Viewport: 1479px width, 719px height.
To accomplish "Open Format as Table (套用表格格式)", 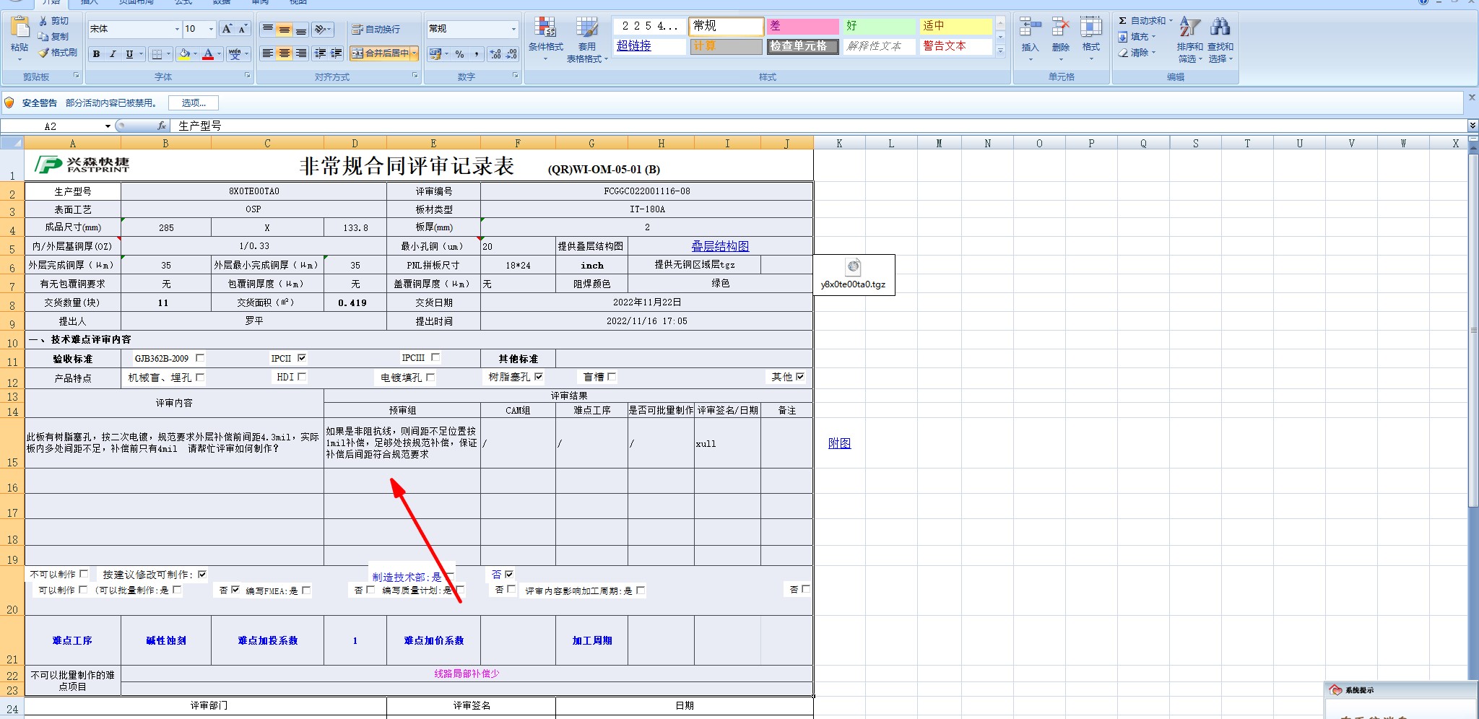I will point(587,39).
